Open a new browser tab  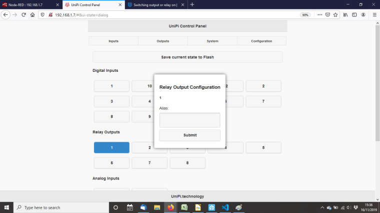click(192, 4)
